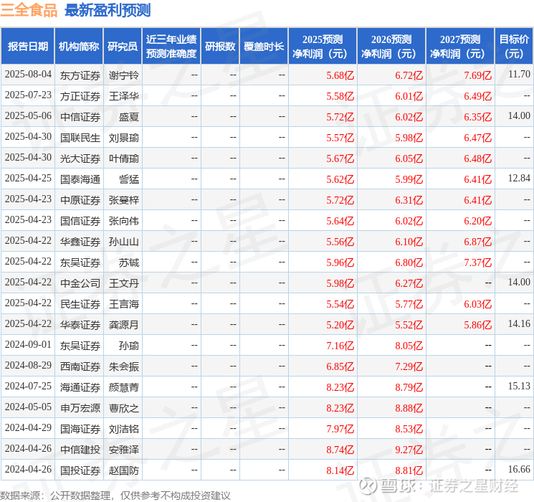Click analyst name 孙山山

click(x=124, y=242)
